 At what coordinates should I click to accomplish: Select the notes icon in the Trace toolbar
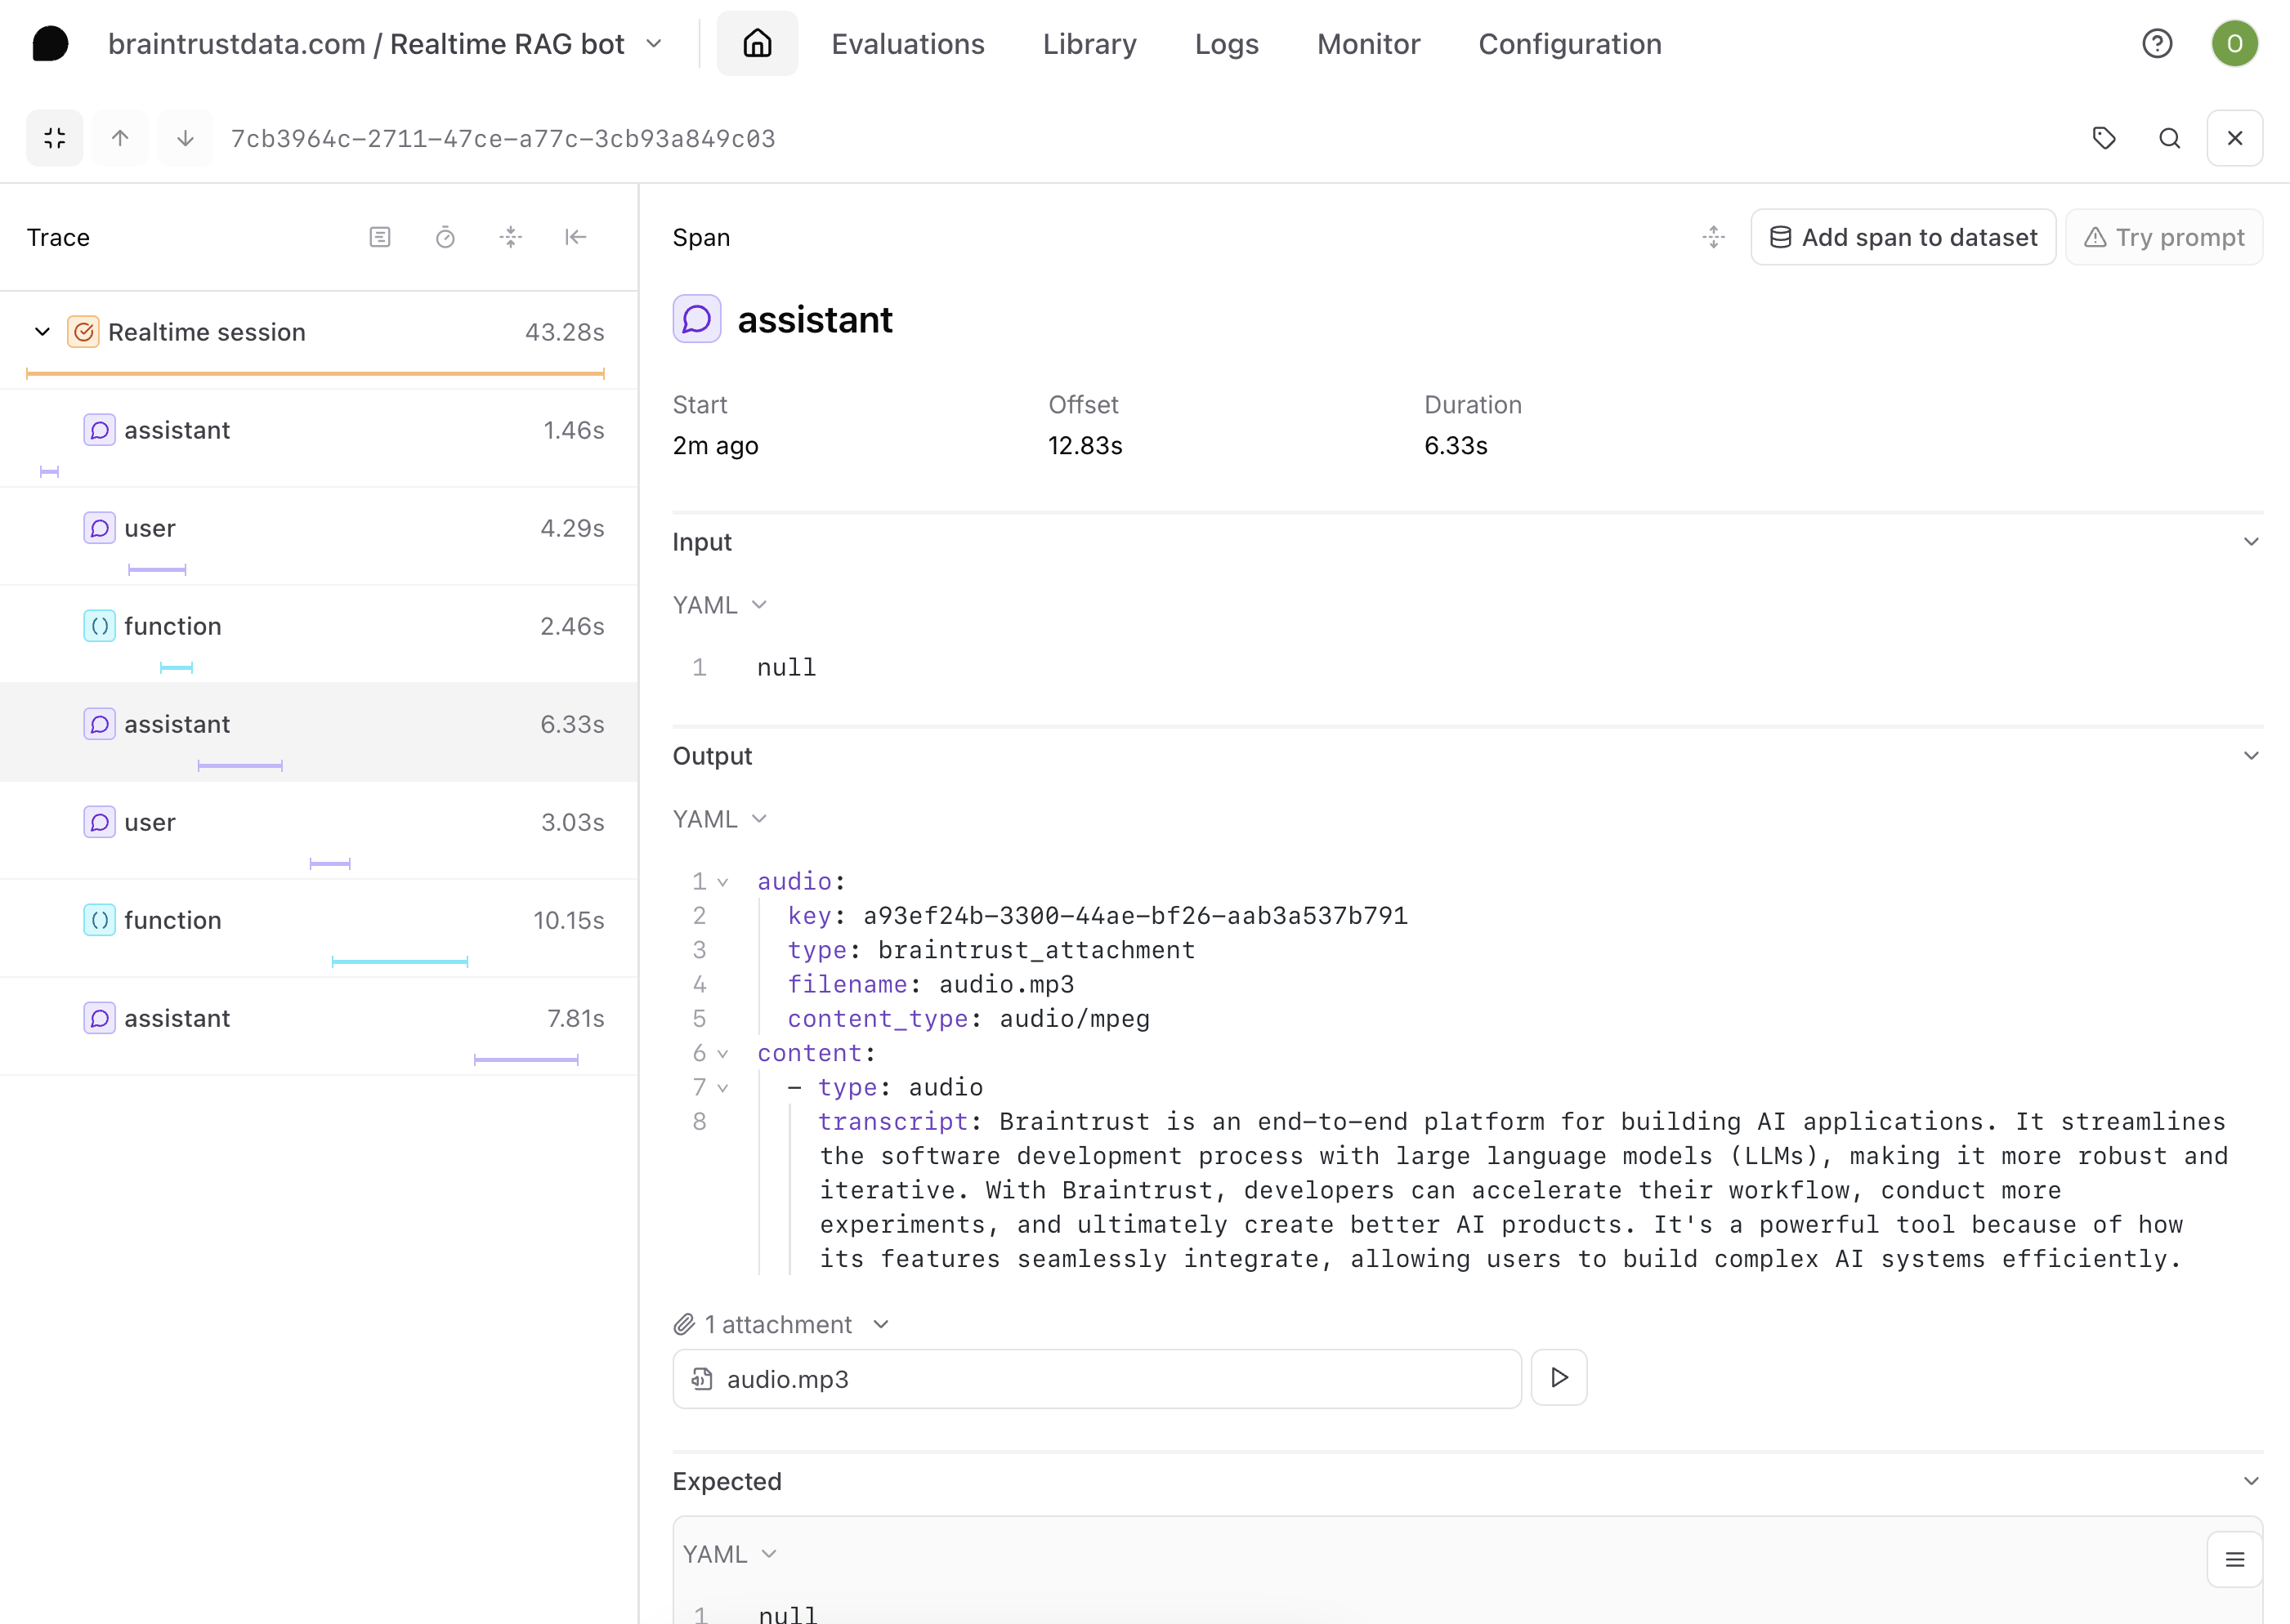380,237
